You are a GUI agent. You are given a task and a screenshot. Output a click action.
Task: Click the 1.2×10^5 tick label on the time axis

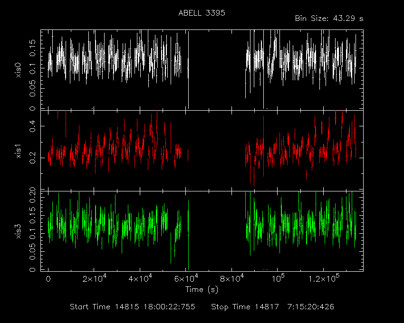pos(324,278)
